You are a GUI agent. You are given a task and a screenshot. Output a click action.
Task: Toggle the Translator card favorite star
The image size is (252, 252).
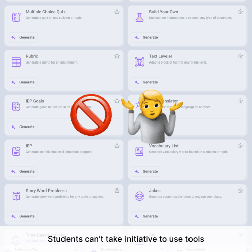[x=240, y=101]
